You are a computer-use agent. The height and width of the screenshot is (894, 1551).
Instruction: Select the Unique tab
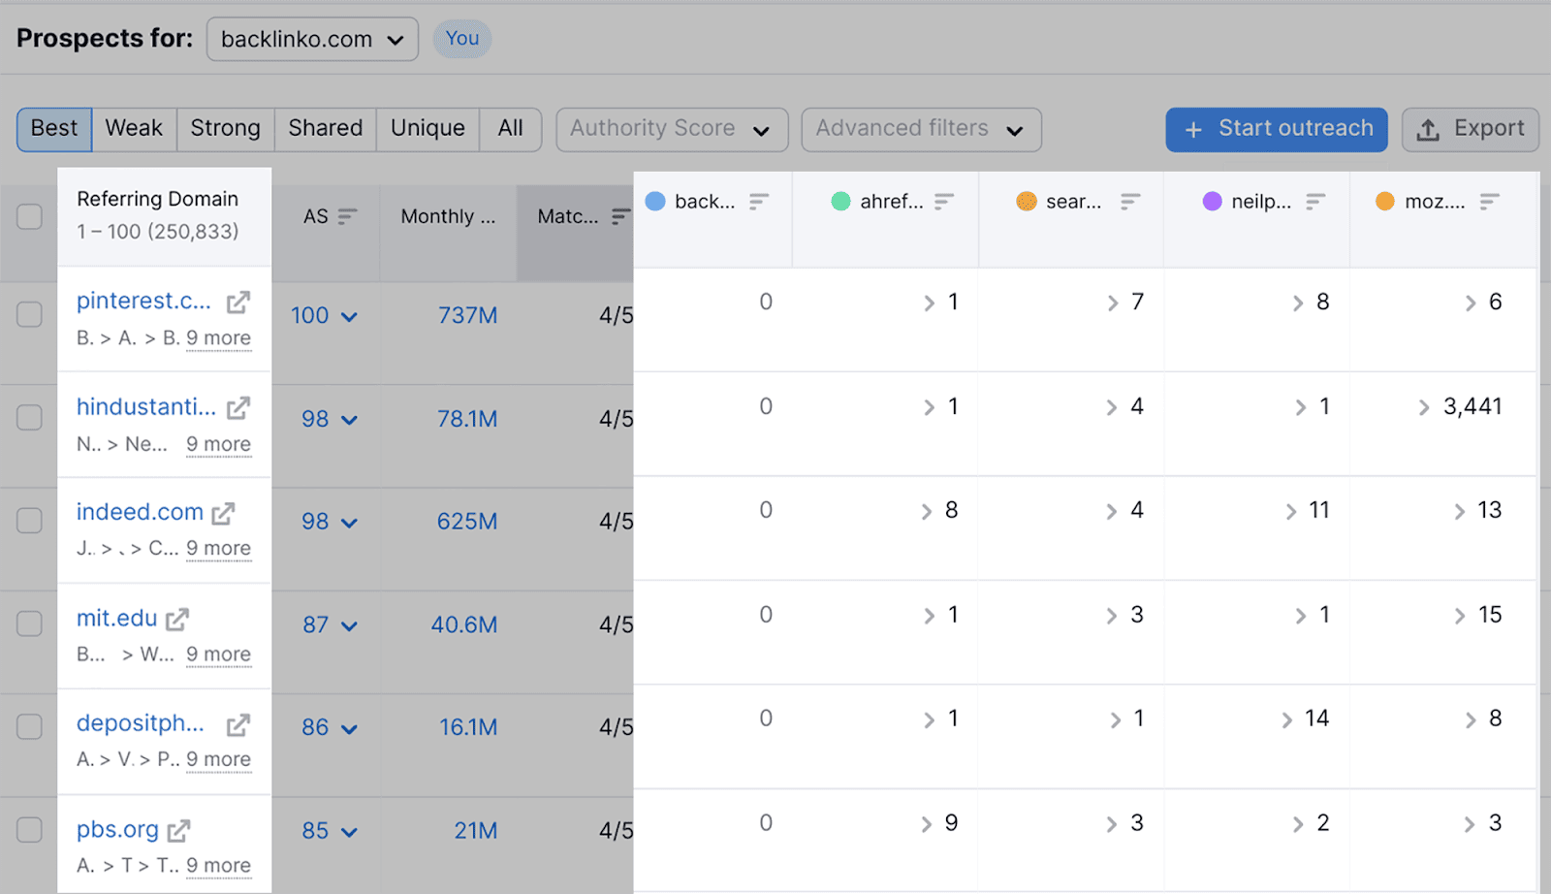[x=427, y=129]
